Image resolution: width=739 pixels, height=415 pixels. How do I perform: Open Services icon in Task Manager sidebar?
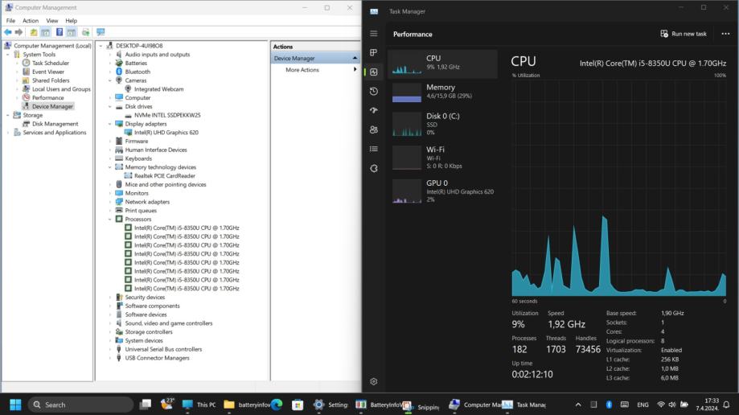[374, 168]
